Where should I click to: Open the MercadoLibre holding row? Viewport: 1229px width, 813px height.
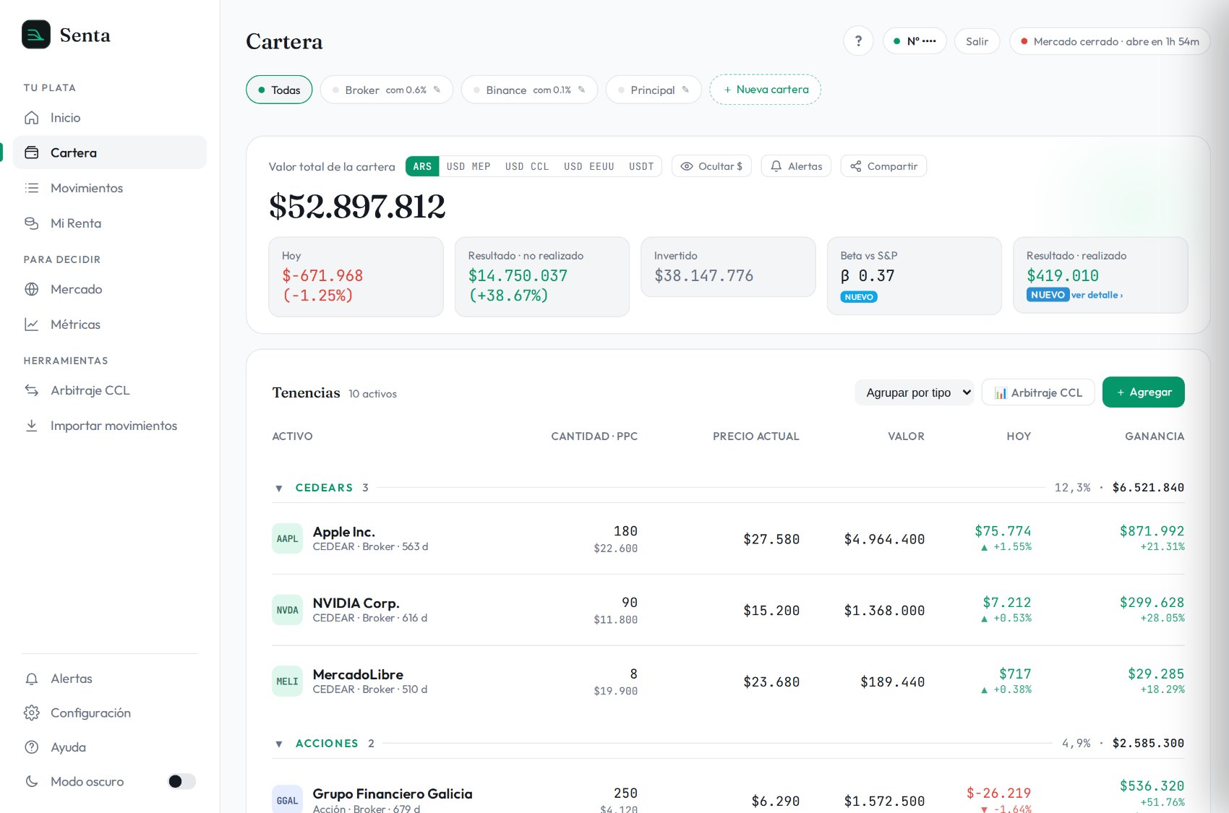click(x=728, y=681)
